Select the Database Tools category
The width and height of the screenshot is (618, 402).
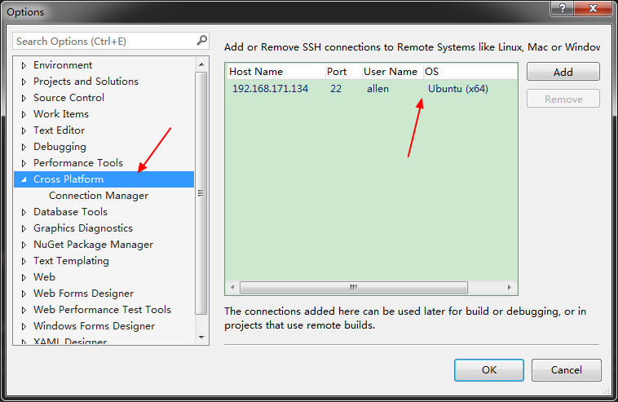click(70, 212)
